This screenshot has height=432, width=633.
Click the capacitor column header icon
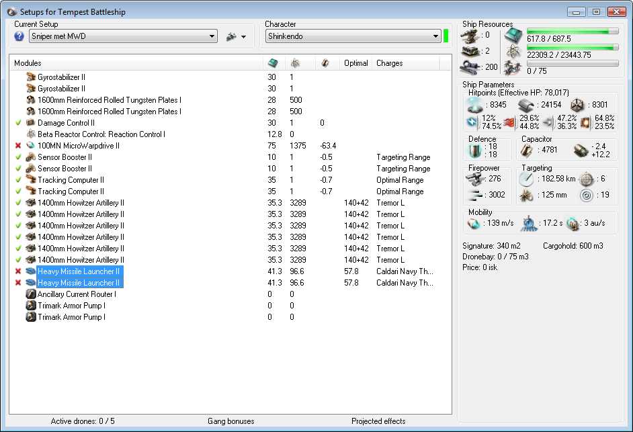[x=325, y=63]
